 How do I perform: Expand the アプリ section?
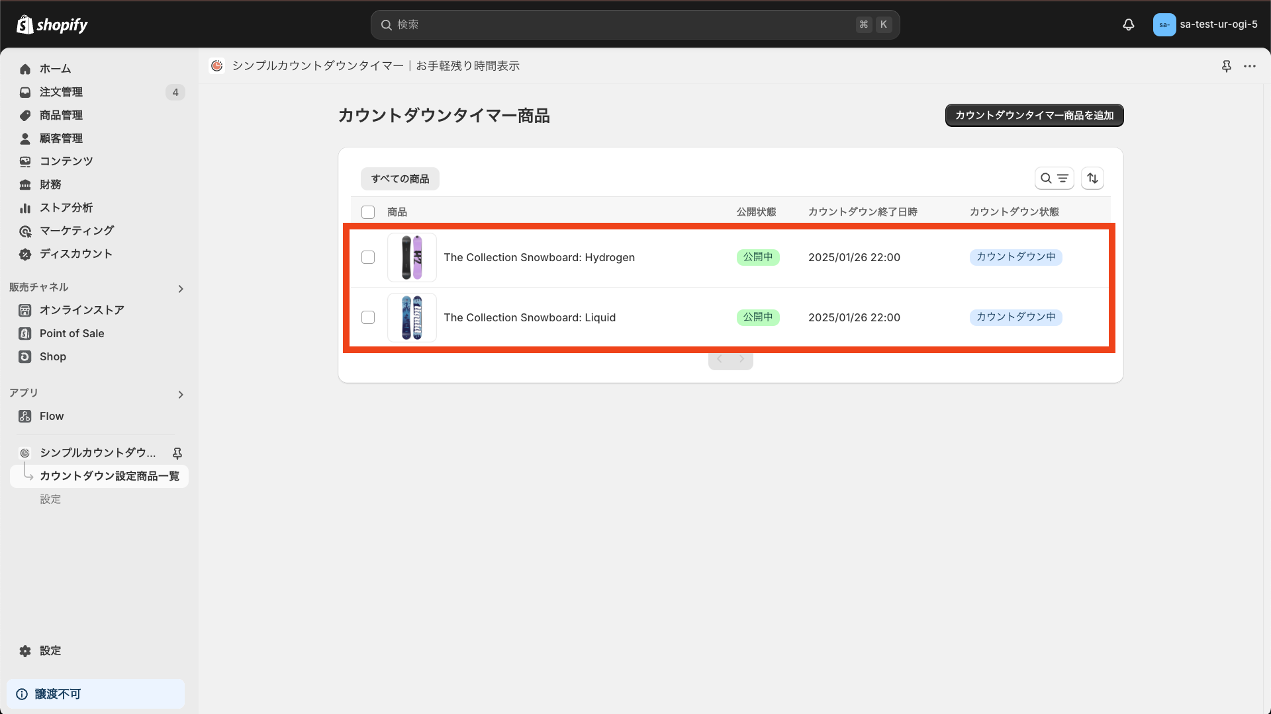point(180,395)
